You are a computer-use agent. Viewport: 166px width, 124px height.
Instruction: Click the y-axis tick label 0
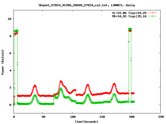[10, 105]
